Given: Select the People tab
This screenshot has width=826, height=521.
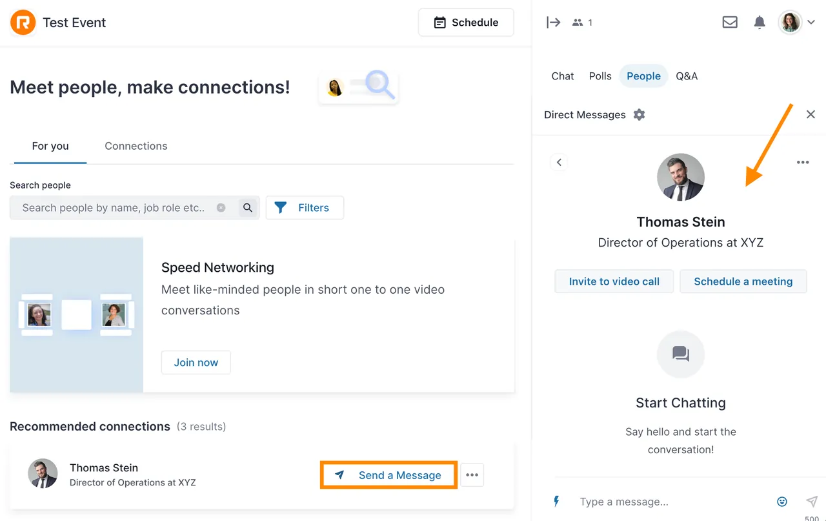Looking at the screenshot, I should tap(643, 76).
